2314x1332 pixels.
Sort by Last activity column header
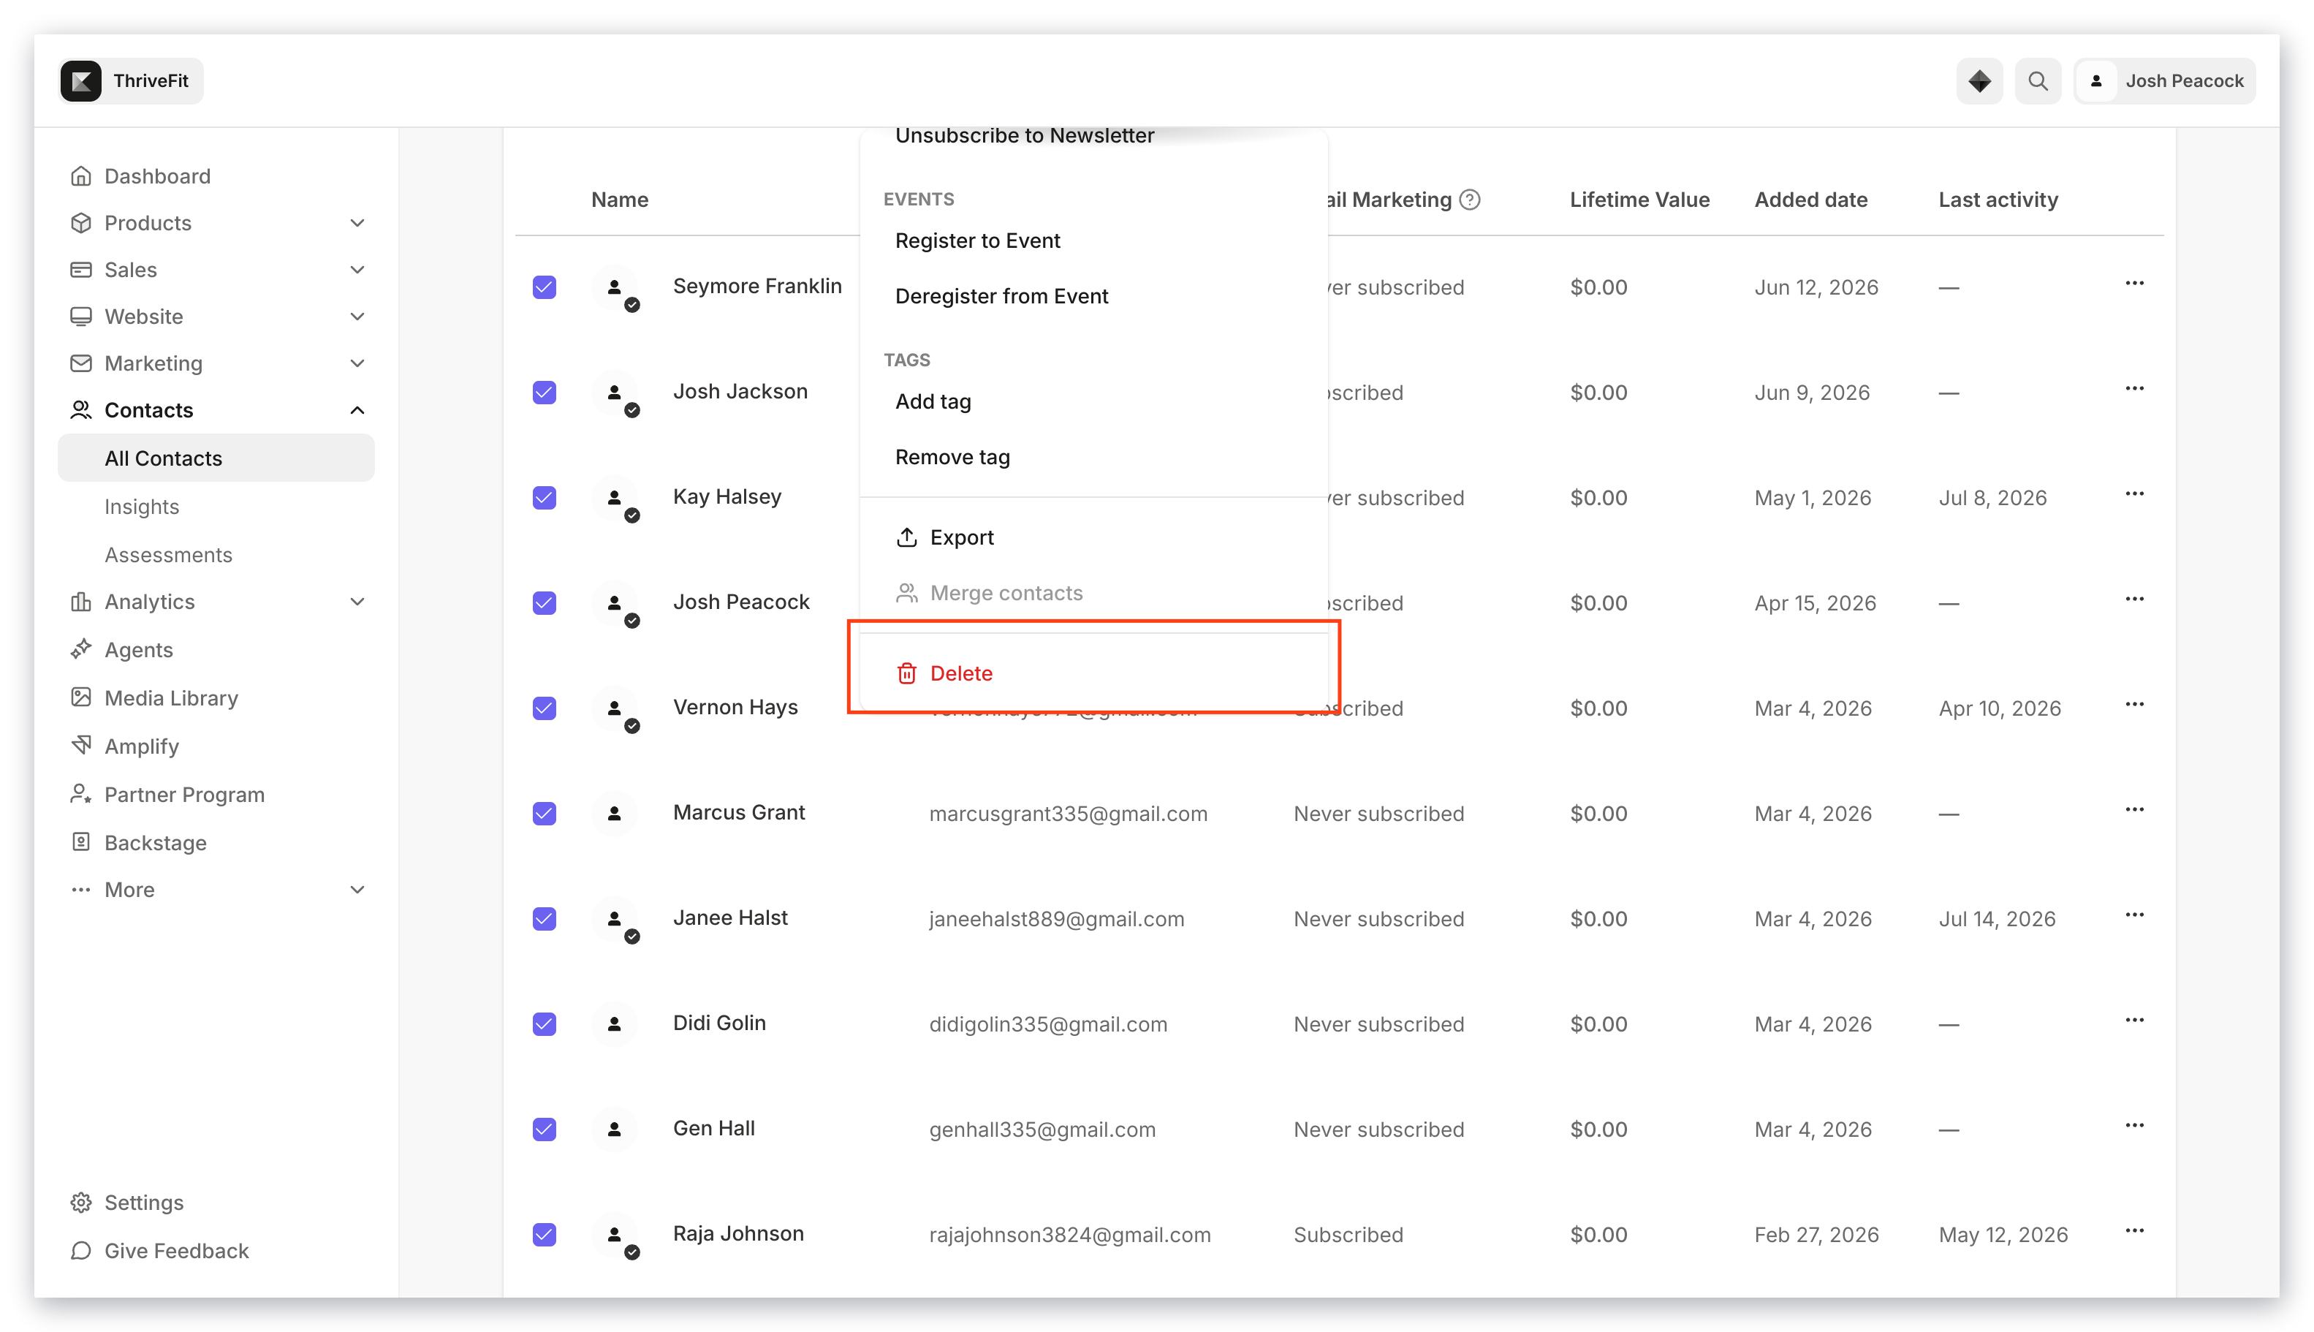pyautogui.click(x=1998, y=200)
